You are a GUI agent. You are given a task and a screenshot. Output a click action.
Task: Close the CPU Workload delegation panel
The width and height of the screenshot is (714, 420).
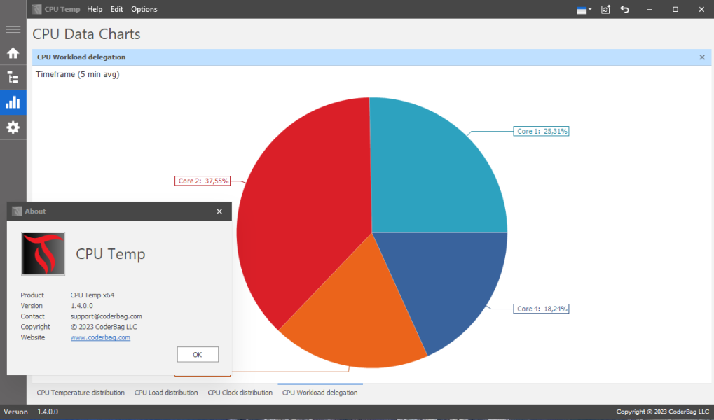pos(702,57)
